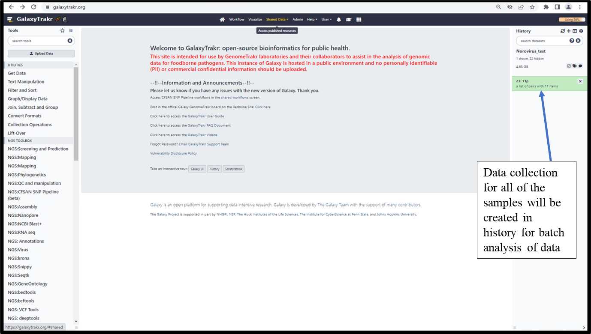Click the Upload Data button
Image resolution: width=591 pixels, height=334 pixels.
[41, 54]
